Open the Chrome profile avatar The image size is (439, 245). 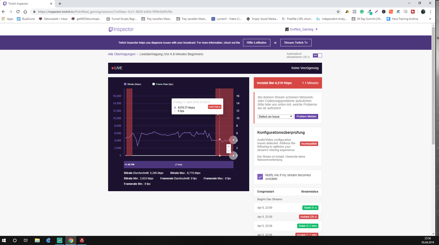point(423,12)
